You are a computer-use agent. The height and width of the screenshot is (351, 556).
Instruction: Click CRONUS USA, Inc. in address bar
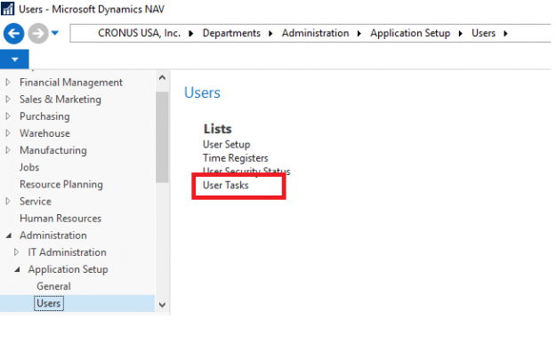pyautogui.click(x=139, y=33)
